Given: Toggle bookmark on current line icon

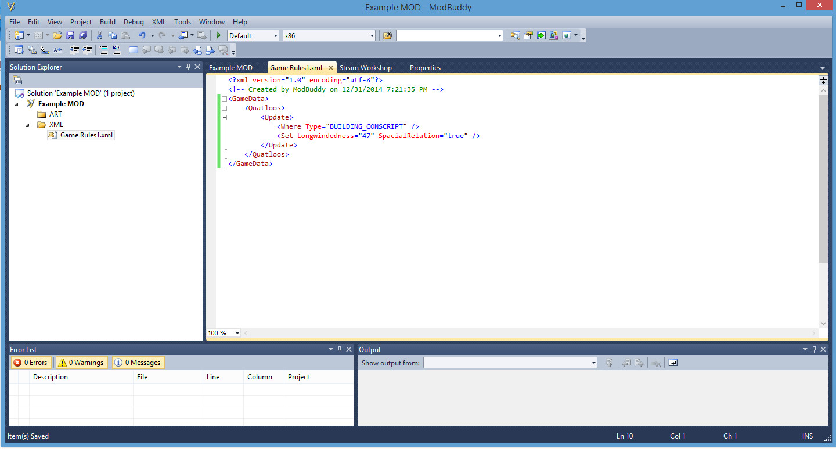Looking at the screenshot, I should coord(134,50).
